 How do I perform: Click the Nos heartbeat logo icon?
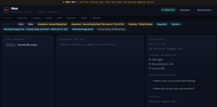6,10
